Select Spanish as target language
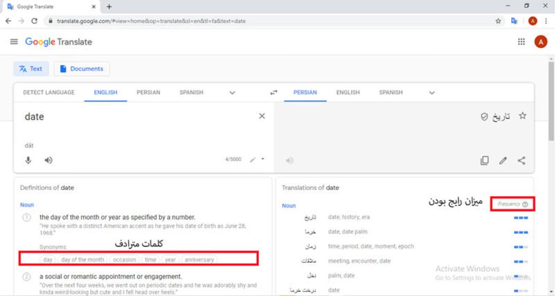Image resolution: width=555 pixels, height=296 pixels. click(x=391, y=92)
